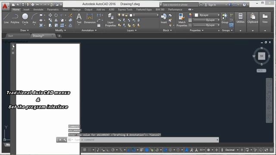Expand the Annotation panel
The width and height of the screenshot is (276, 155).
tap(89, 31)
